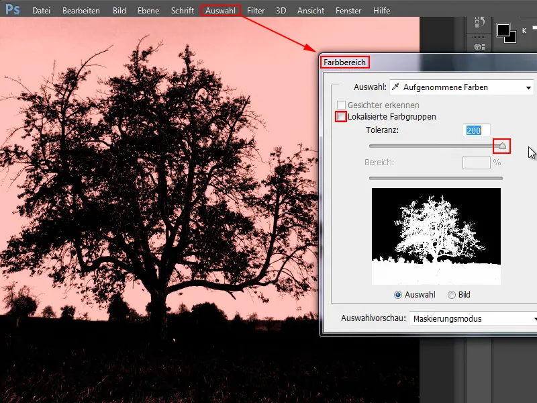Open the History panel icon
This screenshot has width=537, height=403.
pyautogui.click(x=479, y=23)
